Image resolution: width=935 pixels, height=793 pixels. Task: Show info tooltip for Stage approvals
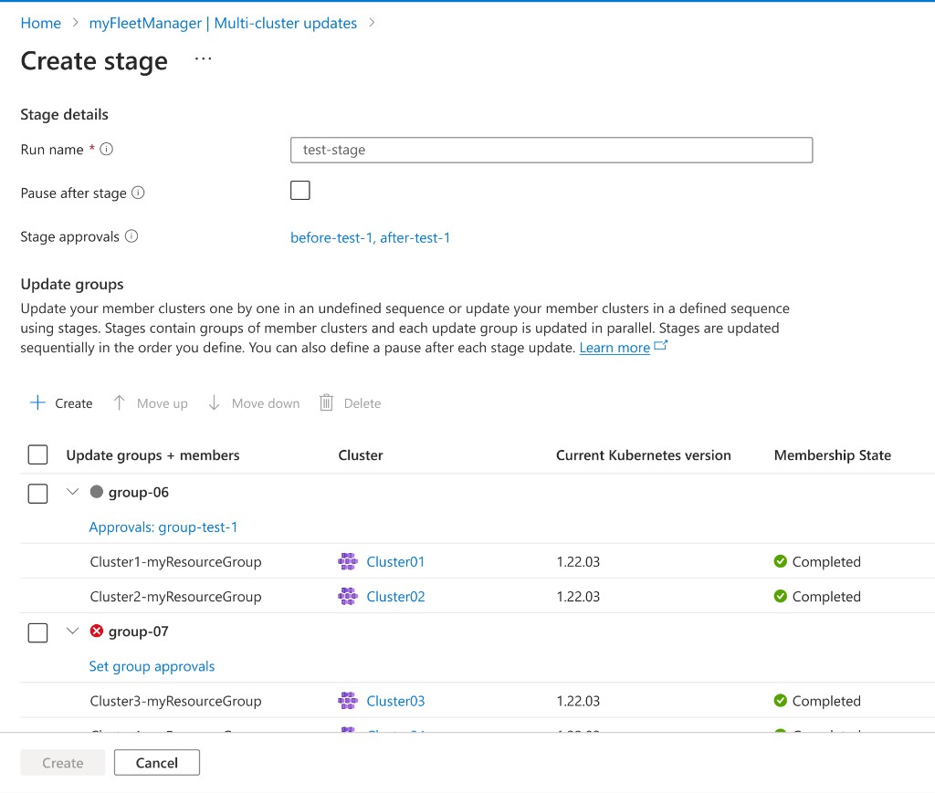pos(131,236)
